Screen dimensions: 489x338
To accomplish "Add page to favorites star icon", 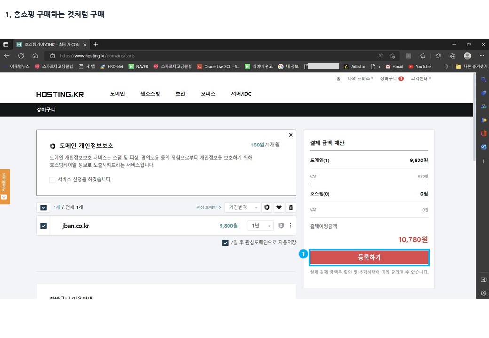I will tap(392, 56).
